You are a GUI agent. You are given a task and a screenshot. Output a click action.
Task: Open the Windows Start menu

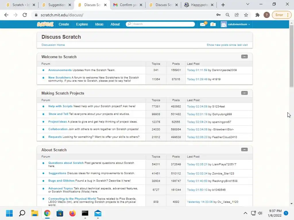coord(9,213)
